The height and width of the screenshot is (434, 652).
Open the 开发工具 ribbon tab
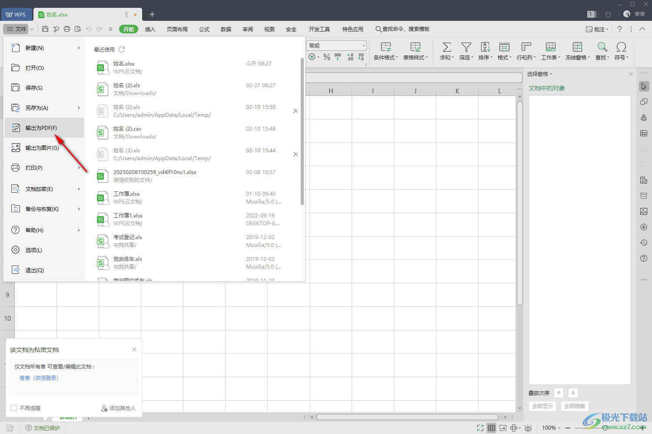tap(319, 29)
